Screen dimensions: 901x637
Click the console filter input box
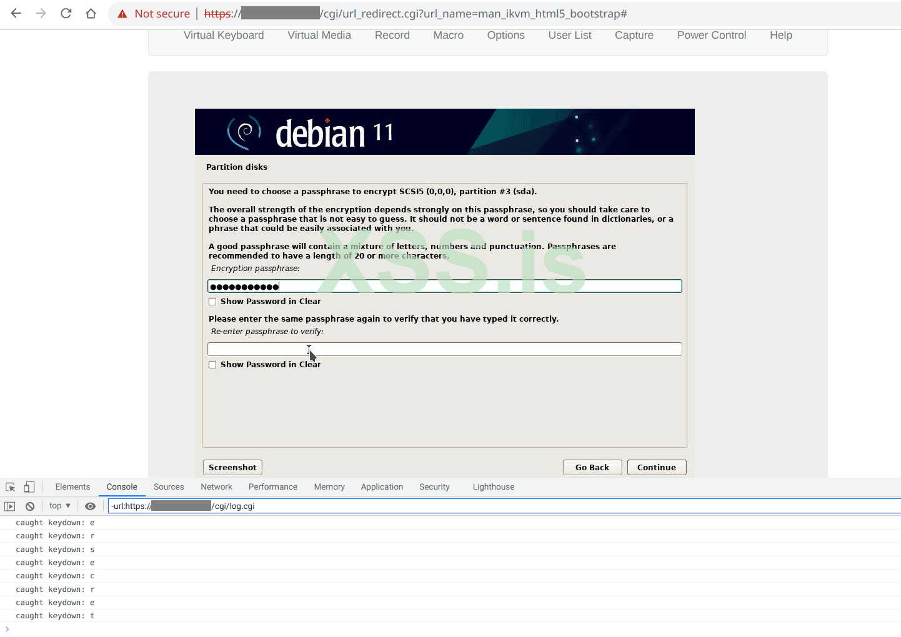[504, 506]
